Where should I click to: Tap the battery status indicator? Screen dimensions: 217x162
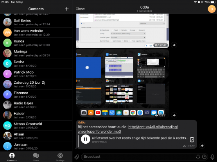(213, 2)
